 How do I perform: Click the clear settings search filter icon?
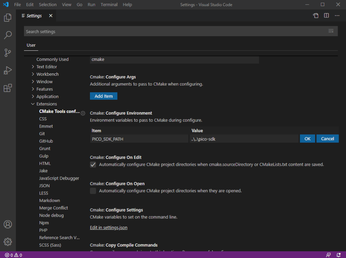point(331,31)
